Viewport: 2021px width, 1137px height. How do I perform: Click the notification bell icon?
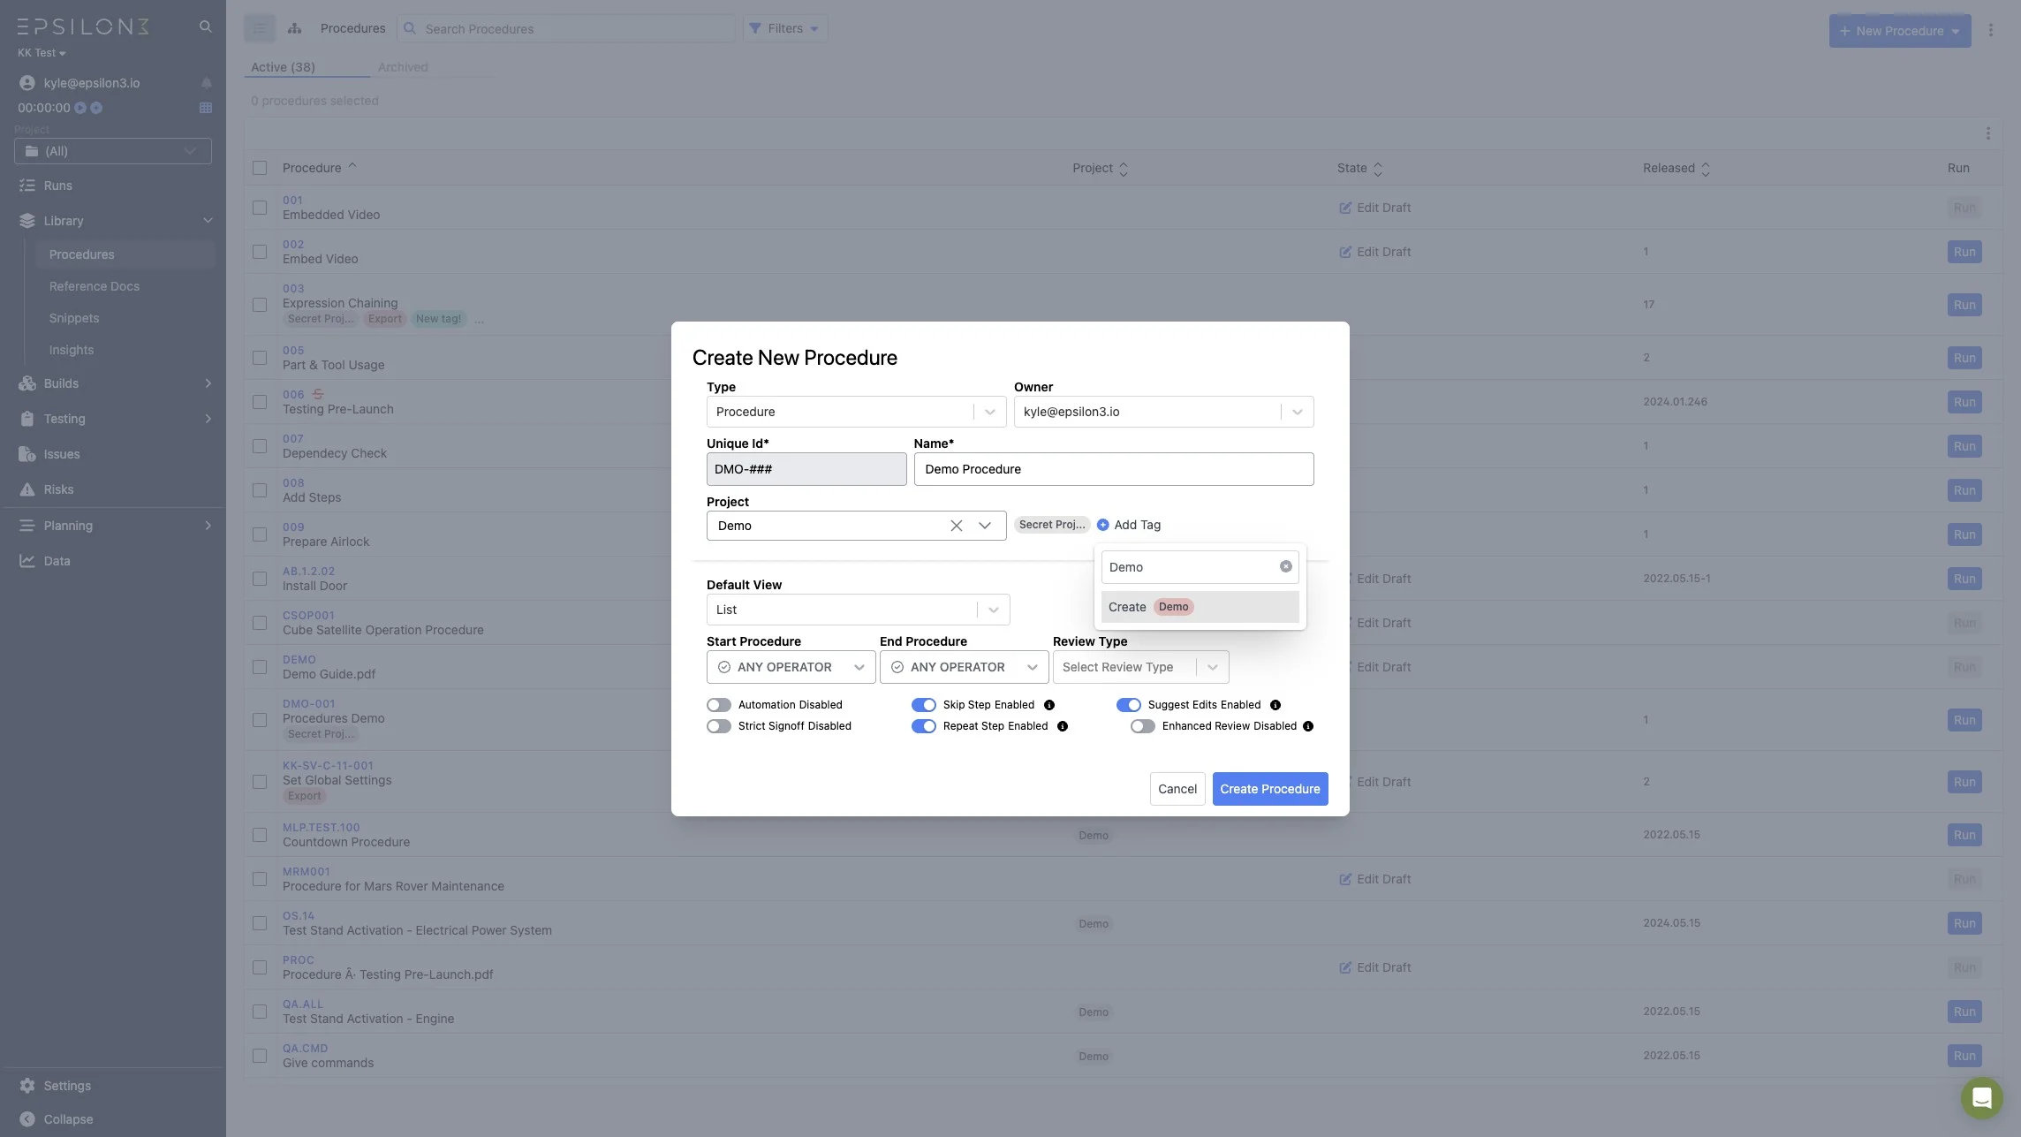[206, 83]
